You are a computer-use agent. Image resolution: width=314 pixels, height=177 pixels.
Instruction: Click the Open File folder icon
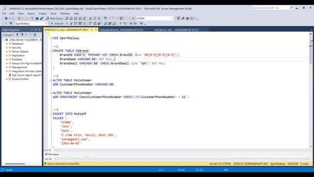pos(32,18)
